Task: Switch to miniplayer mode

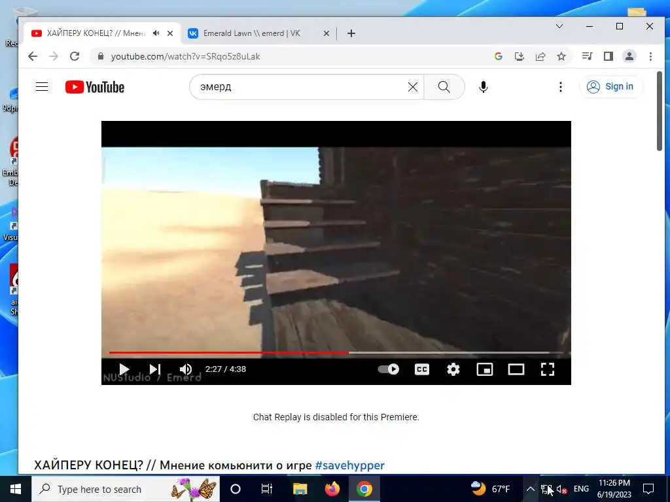Action: click(x=485, y=369)
